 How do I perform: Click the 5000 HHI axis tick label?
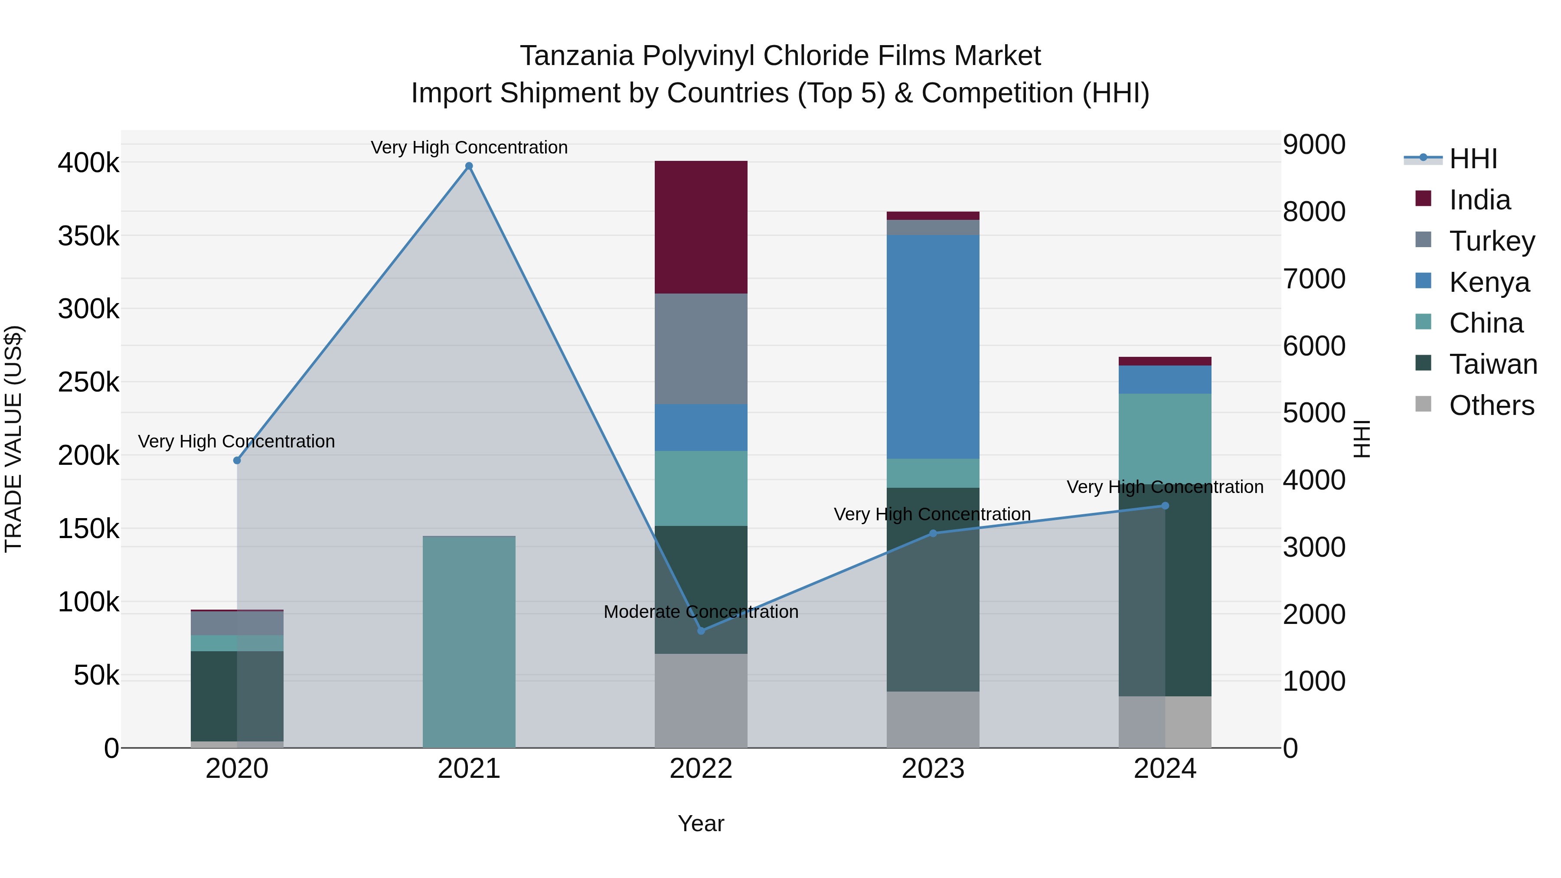1314,413
